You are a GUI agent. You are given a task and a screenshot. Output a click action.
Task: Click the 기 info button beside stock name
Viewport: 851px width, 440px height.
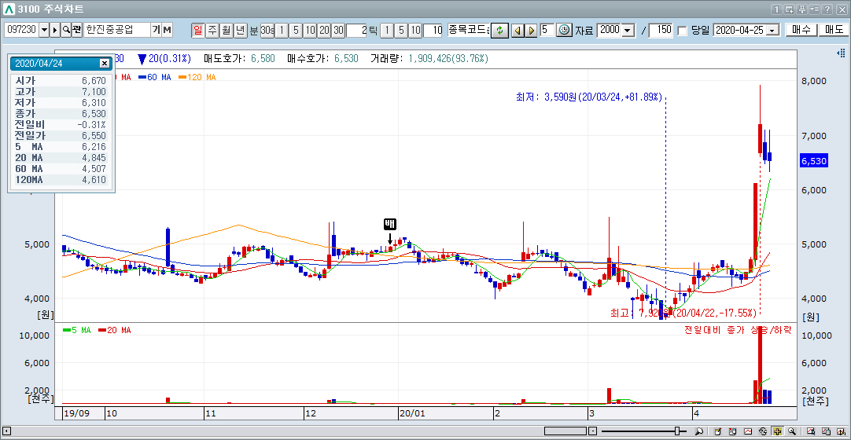coord(157,31)
